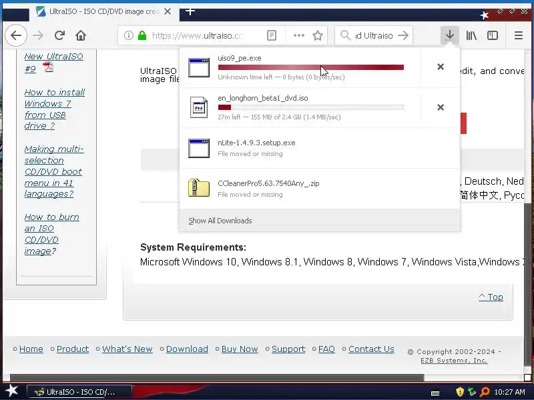Open Download footer link
Viewport: 534px width, 400px height.
click(187, 349)
